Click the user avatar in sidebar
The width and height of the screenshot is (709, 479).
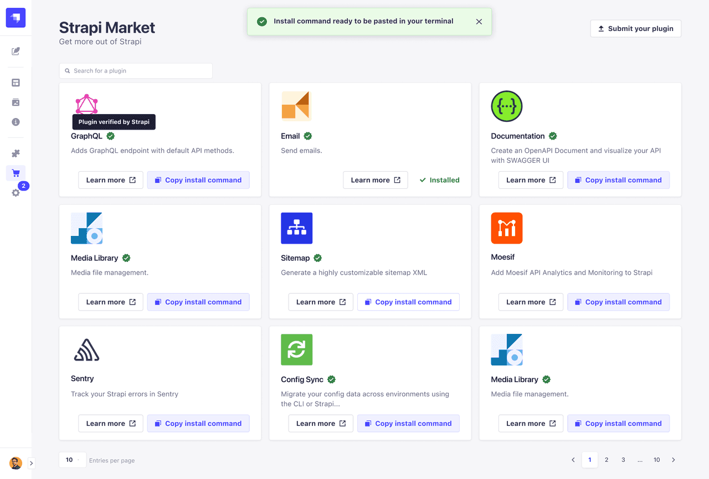click(16, 463)
